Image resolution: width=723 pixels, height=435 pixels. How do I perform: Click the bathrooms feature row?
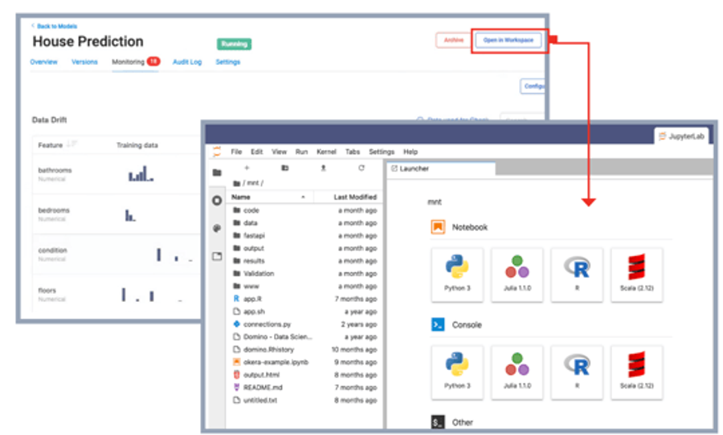117,174
